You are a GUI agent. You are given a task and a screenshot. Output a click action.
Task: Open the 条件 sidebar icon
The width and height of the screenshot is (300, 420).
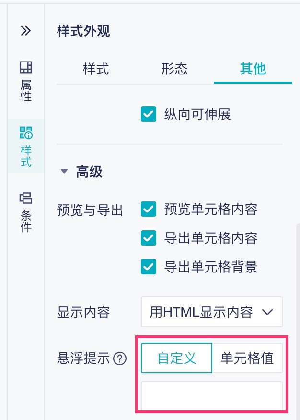[x=26, y=198]
